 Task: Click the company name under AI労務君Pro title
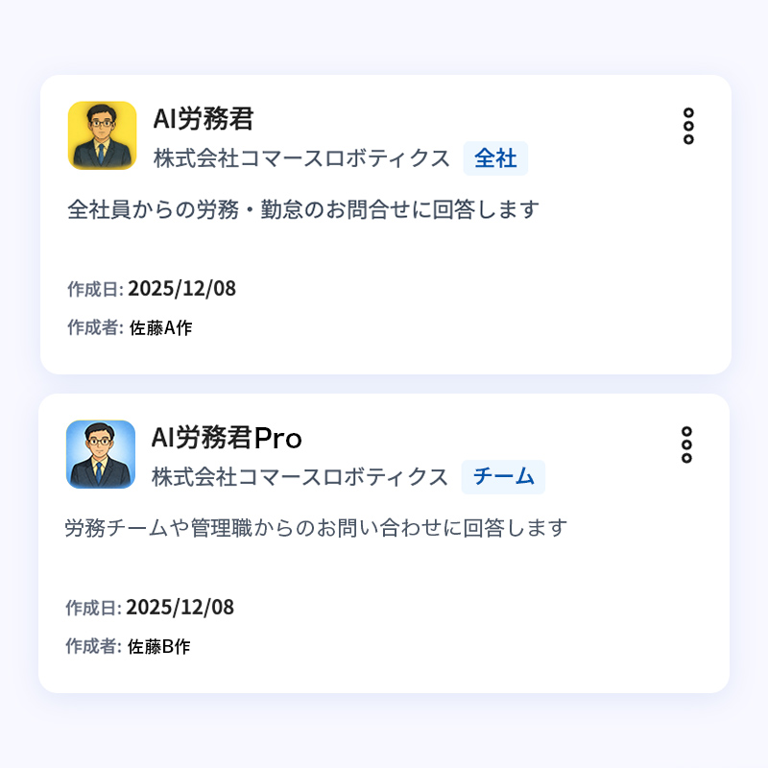[300, 477]
